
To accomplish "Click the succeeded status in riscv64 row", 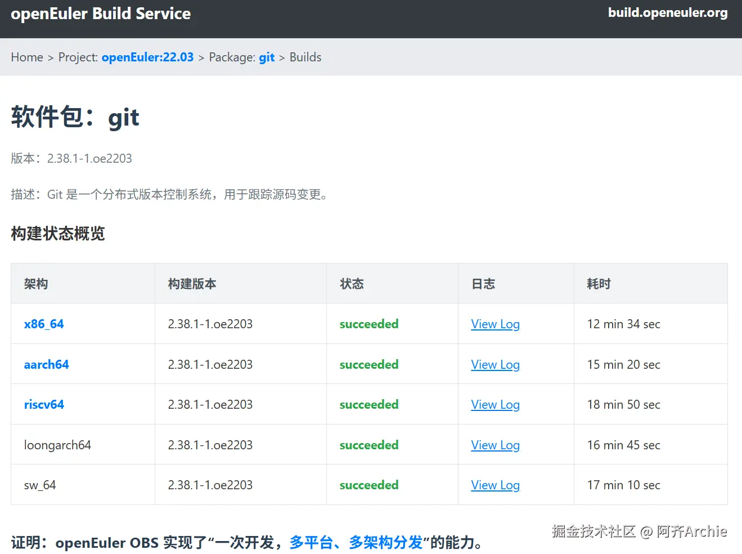I will pos(369,405).
